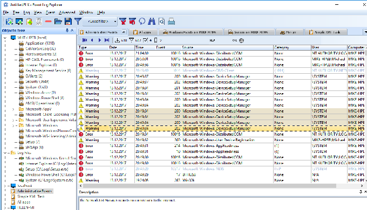The image size is (367, 210).
Task: Click the new task clipboard icon with plus
Action: (29, 22)
